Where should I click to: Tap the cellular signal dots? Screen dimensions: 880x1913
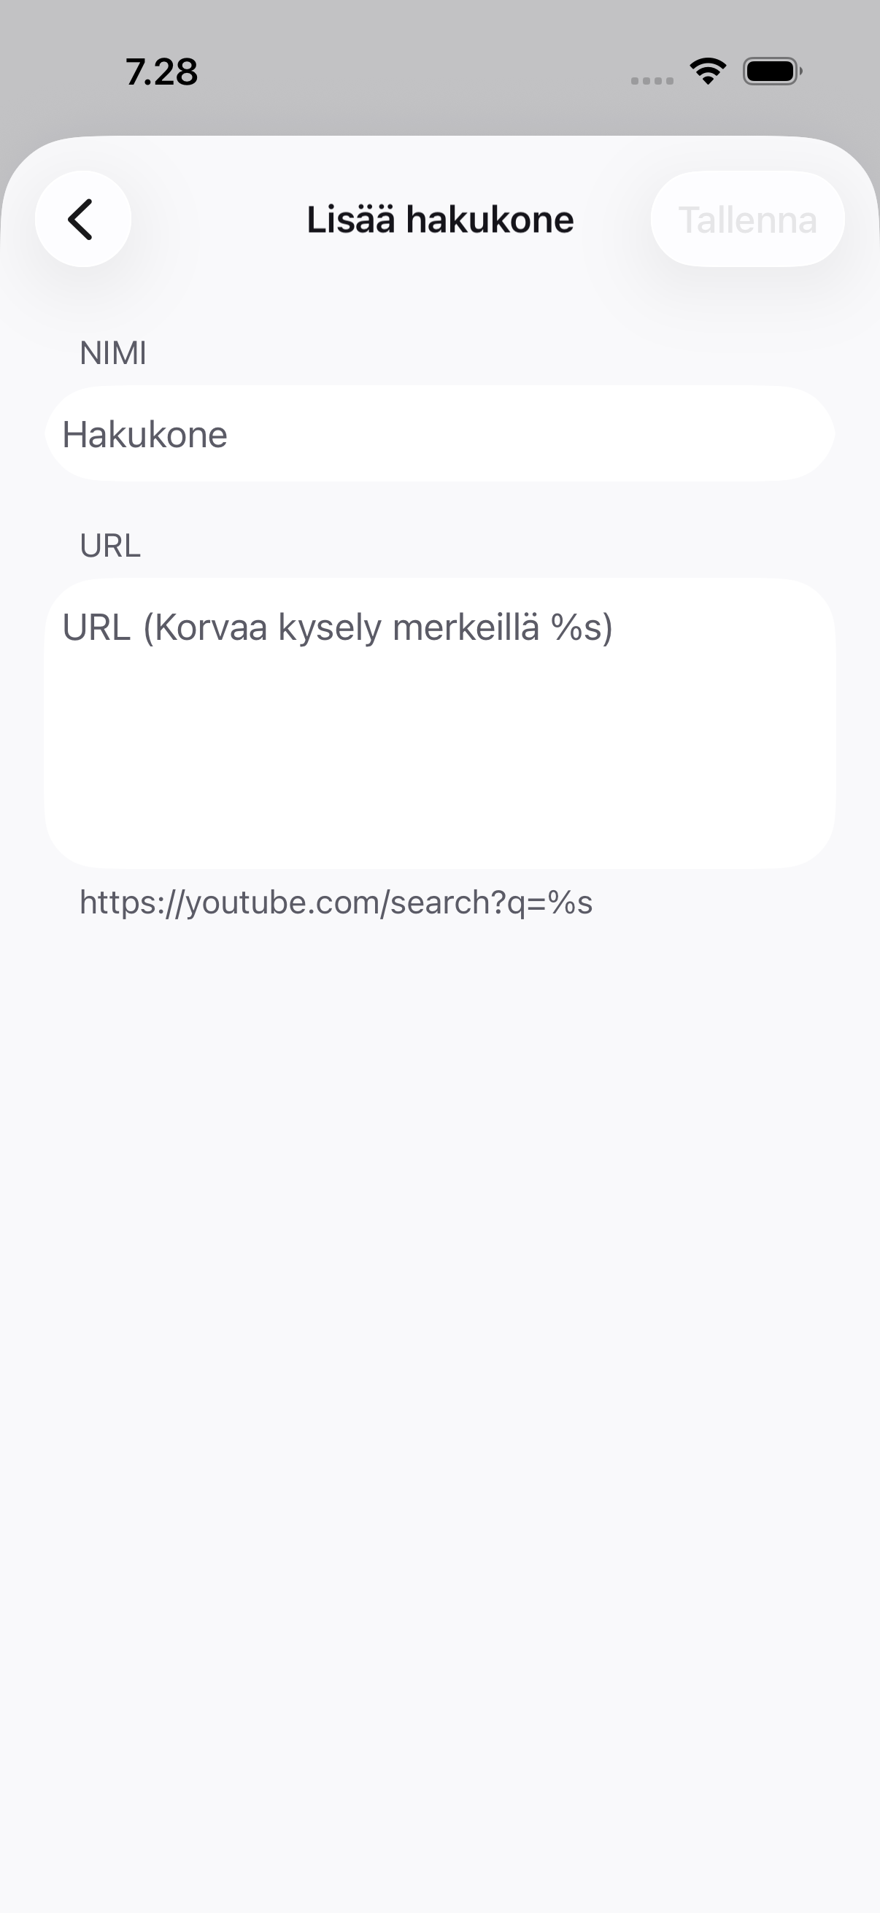pyautogui.click(x=652, y=80)
